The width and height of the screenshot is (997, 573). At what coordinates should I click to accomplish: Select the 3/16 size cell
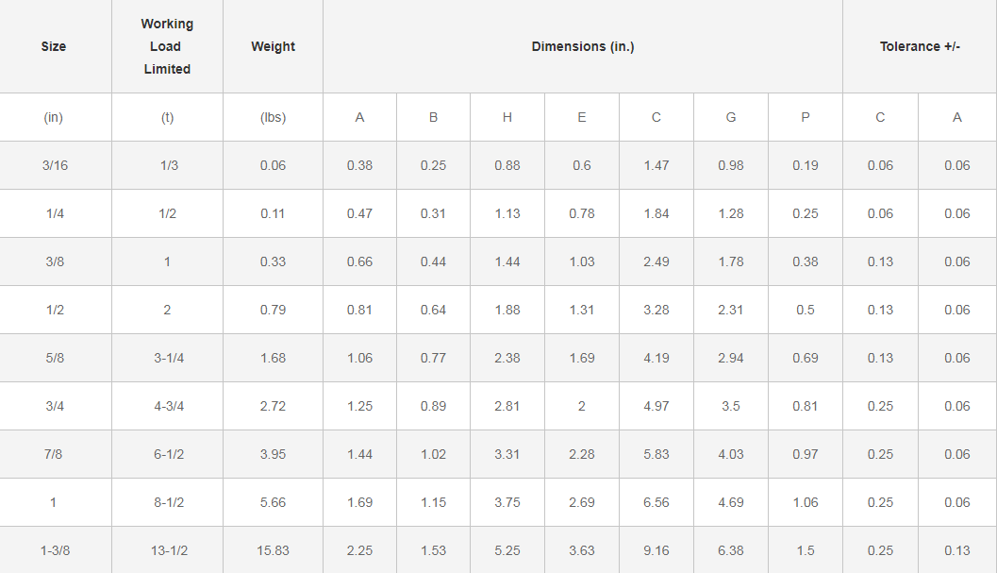pyautogui.click(x=55, y=165)
